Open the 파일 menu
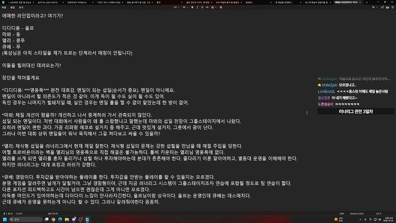The width and height of the screenshot is (396, 223). (4, 7)
